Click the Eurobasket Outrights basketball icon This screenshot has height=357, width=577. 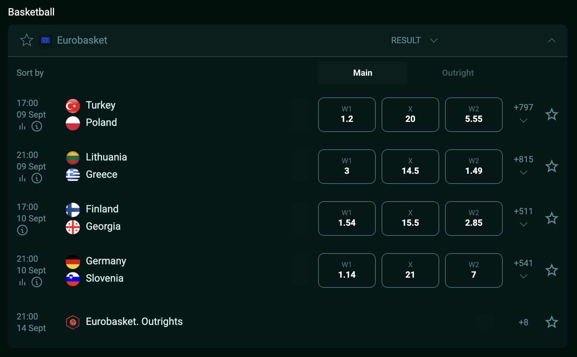tap(73, 322)
